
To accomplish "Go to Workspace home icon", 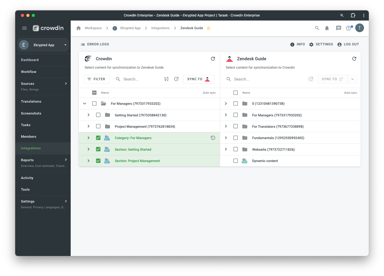I will [79, 28].
